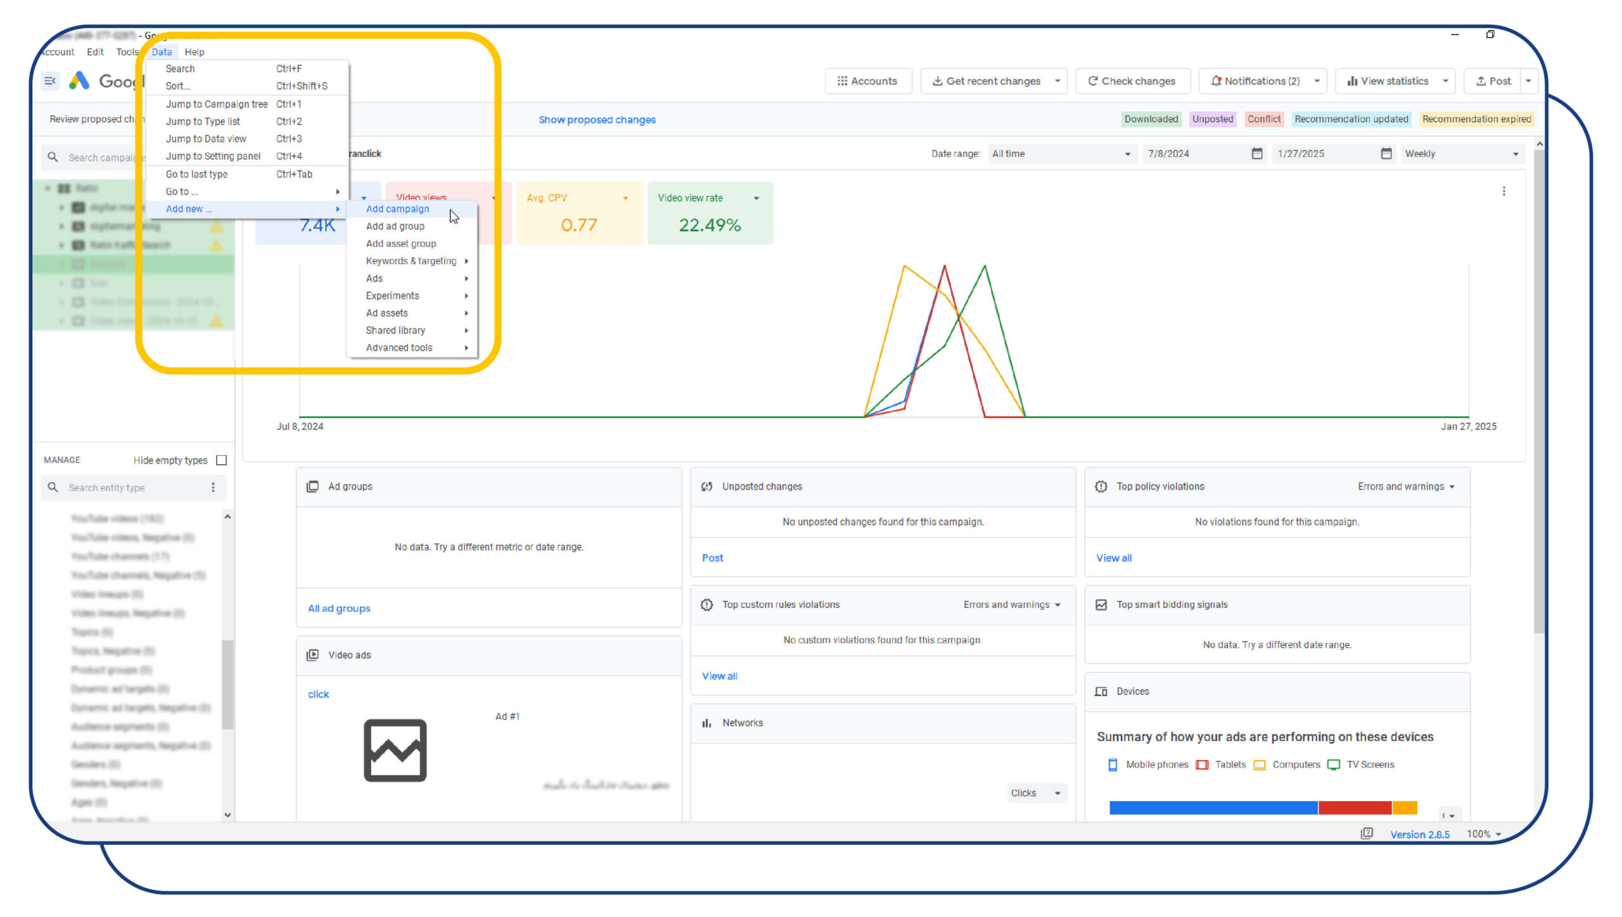Open the All ad groups link

(339, 608)
